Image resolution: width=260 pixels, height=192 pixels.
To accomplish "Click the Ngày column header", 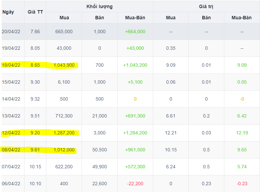I will click(8, 12).
